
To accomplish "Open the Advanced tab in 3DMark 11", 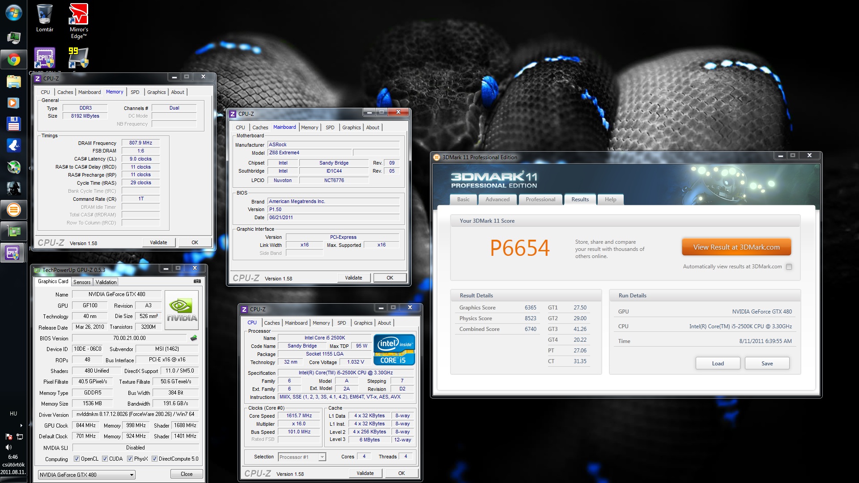I will point(498,199).
